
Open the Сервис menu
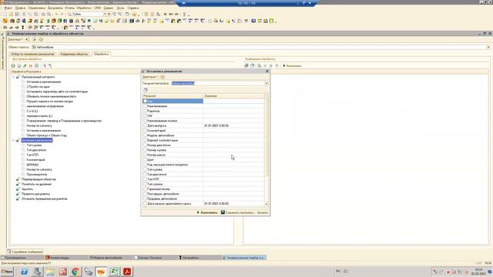coord(108,8)
